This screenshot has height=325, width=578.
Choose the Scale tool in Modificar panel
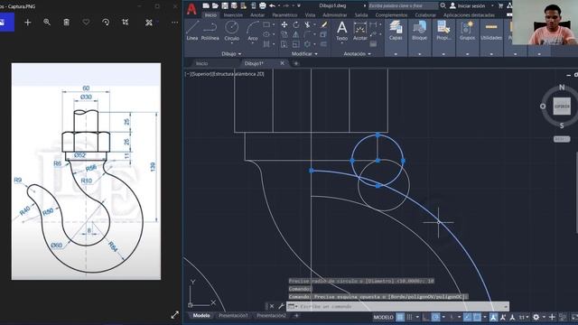296,44
